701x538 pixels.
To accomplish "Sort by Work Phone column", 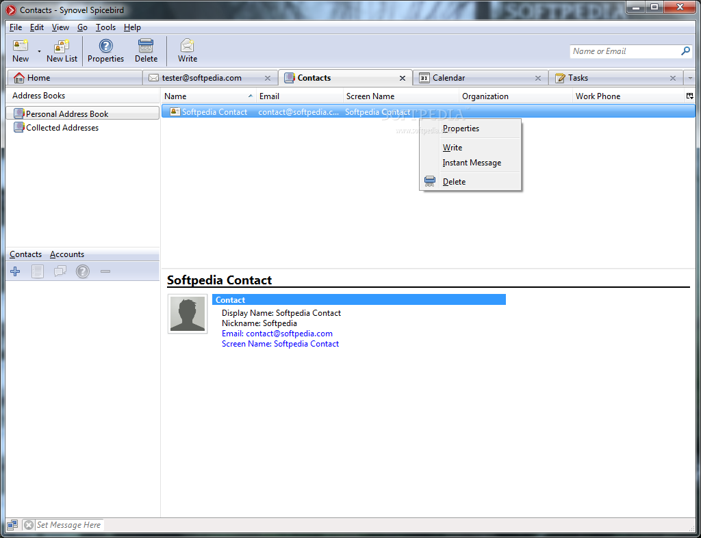I will 628,96.
